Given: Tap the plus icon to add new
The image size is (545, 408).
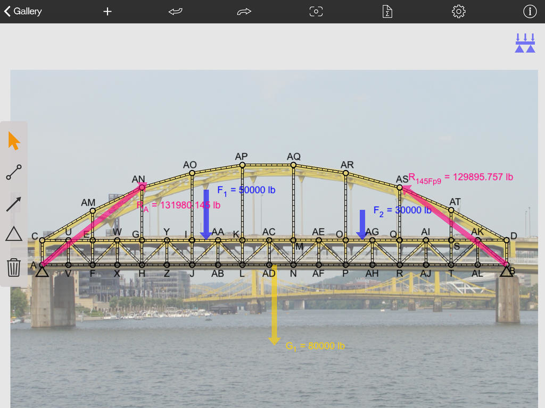Looking at the screenshot, I should [108, 11].
